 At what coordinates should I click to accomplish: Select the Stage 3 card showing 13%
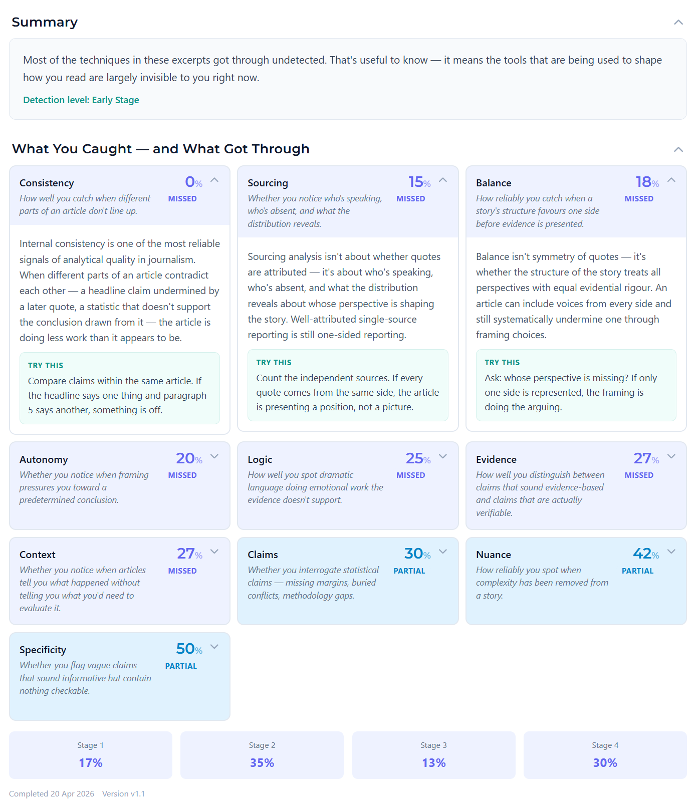tap(433, 755)
